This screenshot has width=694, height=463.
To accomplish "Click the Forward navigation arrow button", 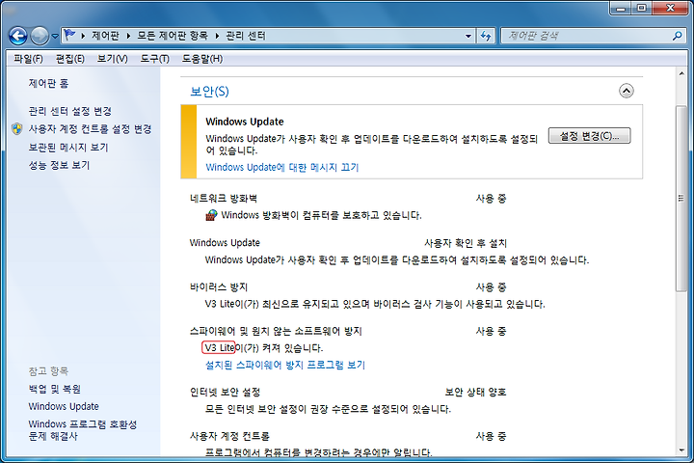I will pos(40,36).
